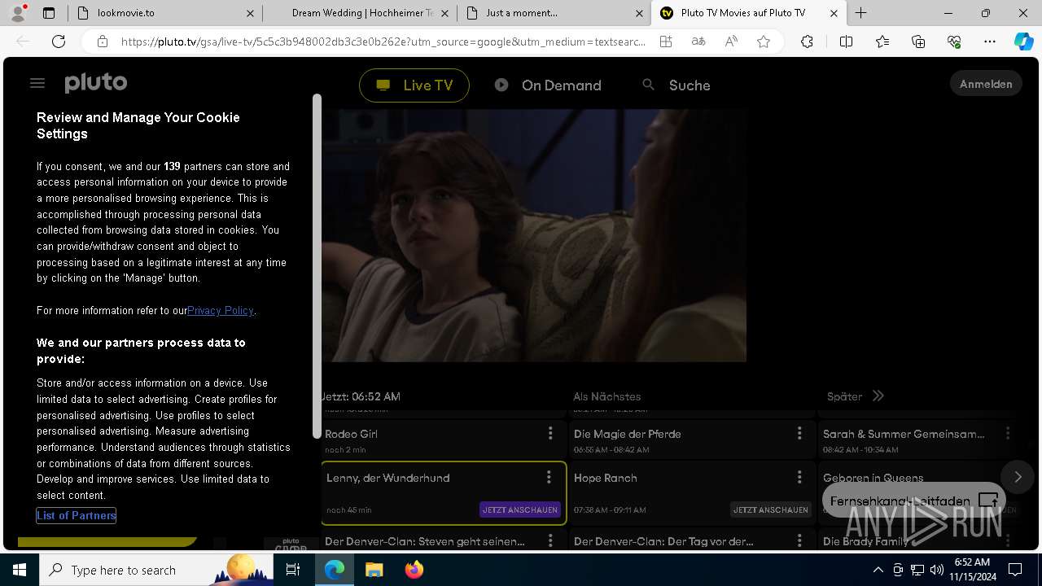The height and width of the screenshot is (586, 1042).
Task: Click the translate page icon
Action: [698, 42]
